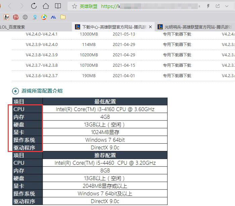Expand the address bar dropdown chevron
Image resolution: width=235 pixels, height=206 pixels.
227,6
